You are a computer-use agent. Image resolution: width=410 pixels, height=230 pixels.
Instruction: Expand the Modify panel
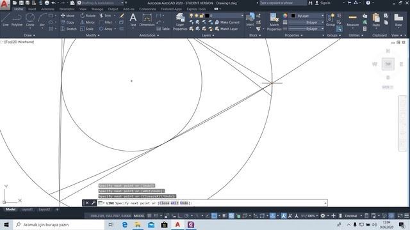(92, 35)
